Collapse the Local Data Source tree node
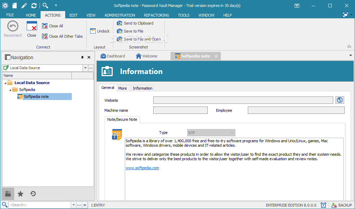The image size is (355, 209). click(5, 83)
